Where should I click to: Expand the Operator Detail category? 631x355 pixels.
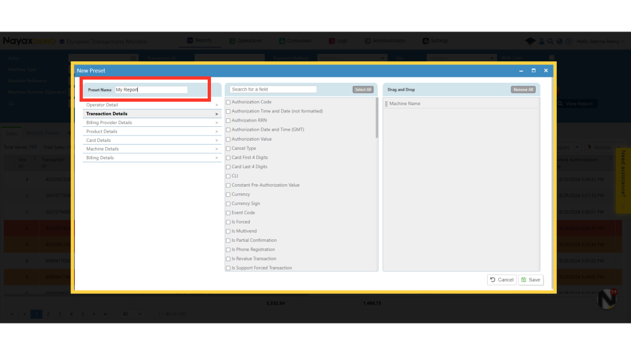(151, 105)
